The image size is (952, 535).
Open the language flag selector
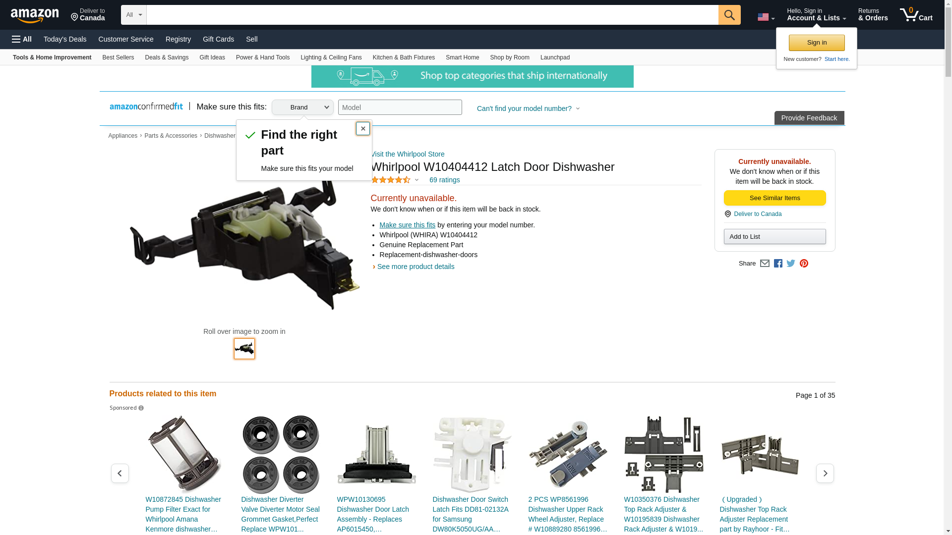coord(766,17)
